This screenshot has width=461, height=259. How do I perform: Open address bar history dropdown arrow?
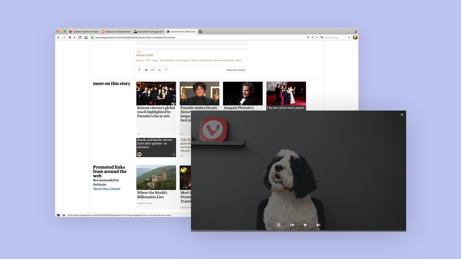(x=317, y=38)
